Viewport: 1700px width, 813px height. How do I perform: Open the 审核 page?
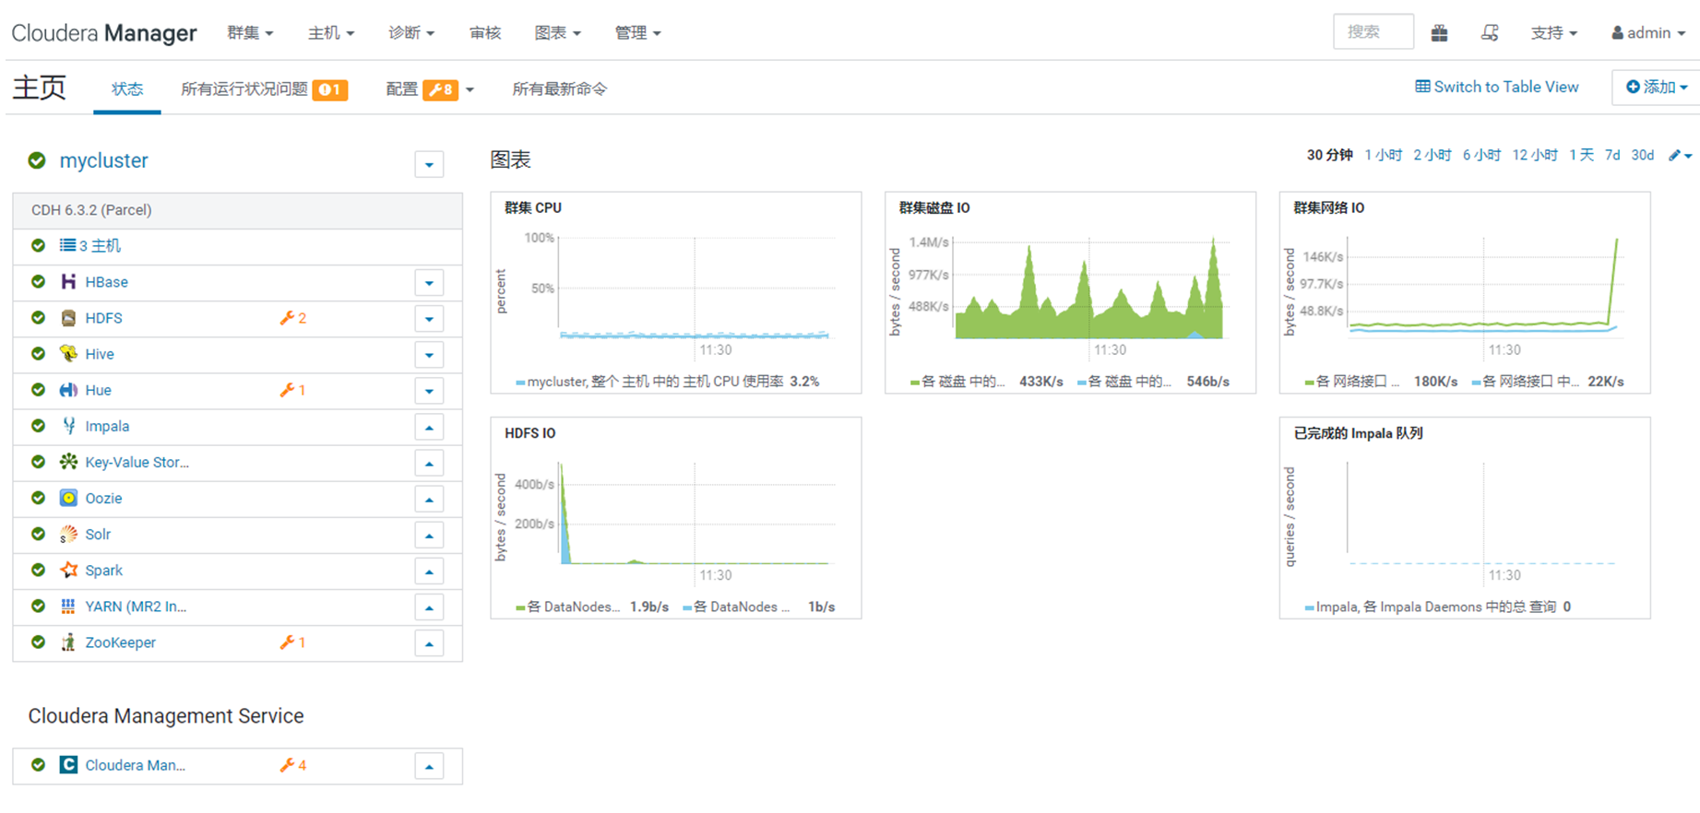tap(485, 33)
